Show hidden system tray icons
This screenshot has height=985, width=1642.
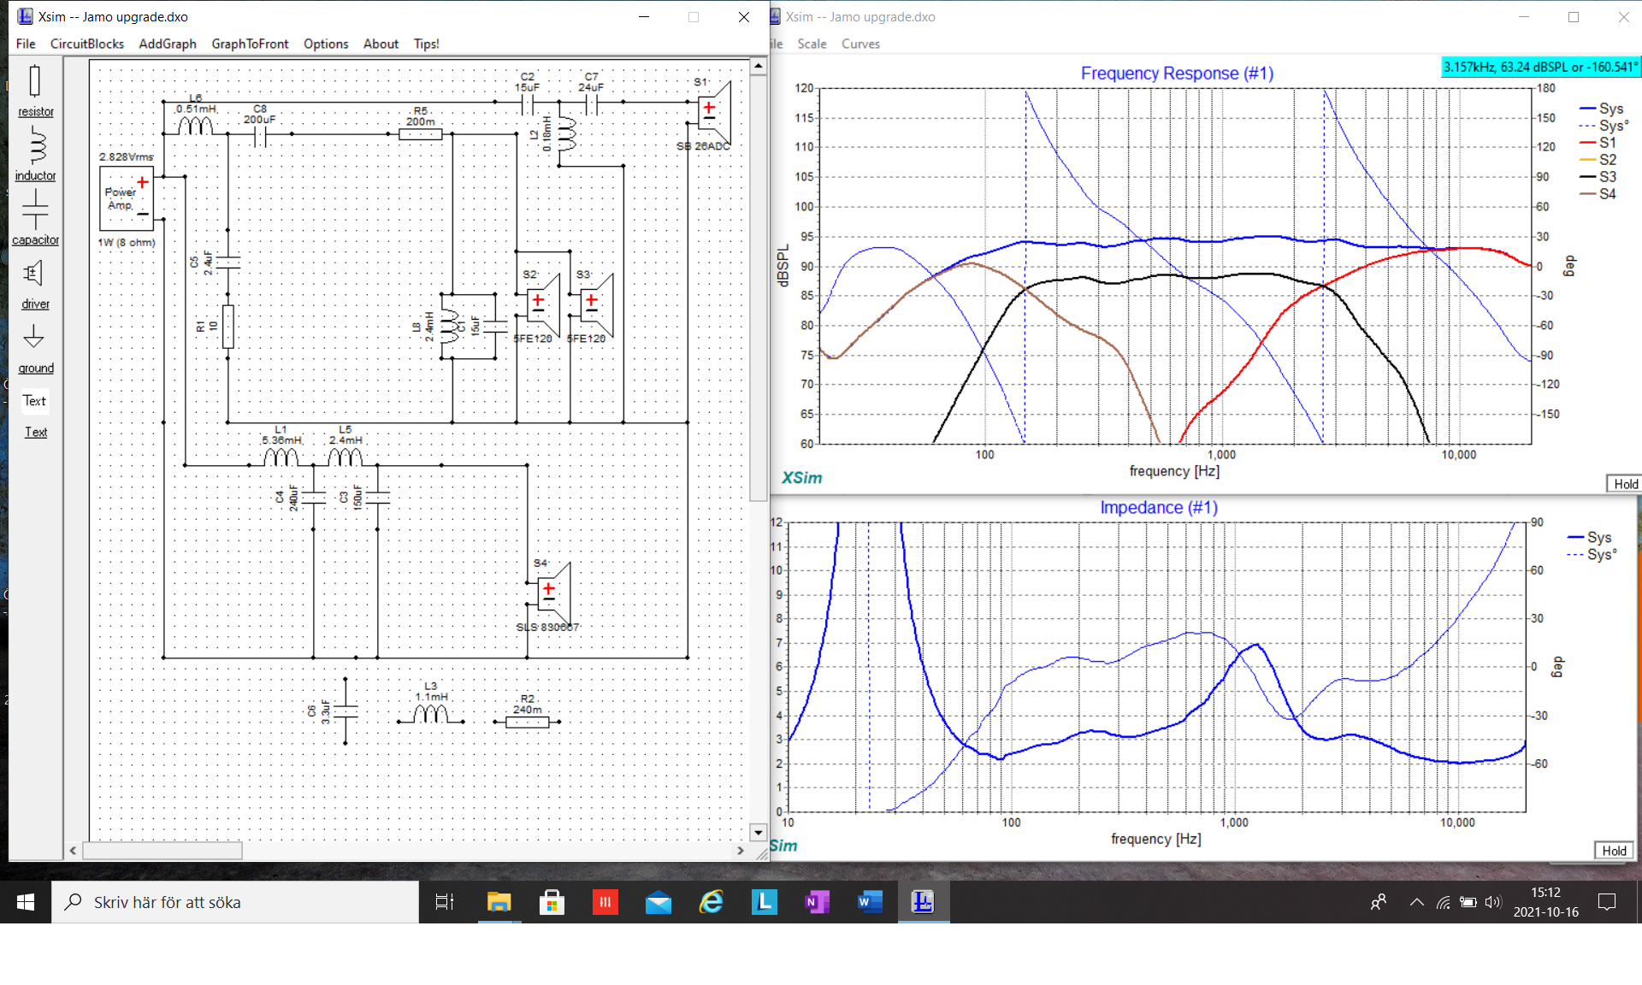click(1416, 902)
